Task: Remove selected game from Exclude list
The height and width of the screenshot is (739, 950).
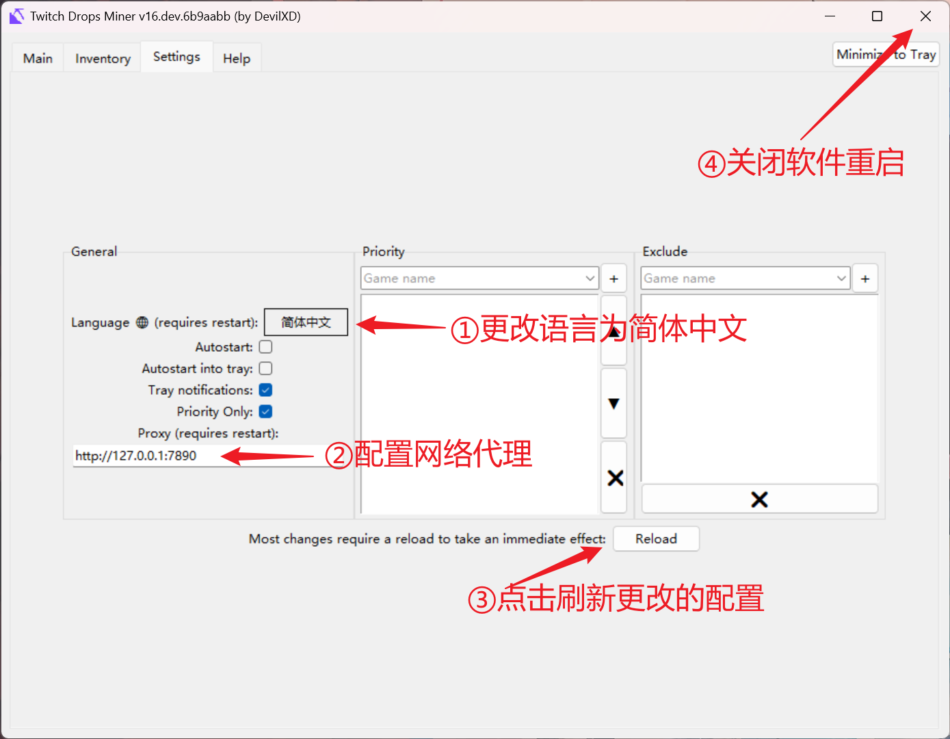Action: pyautogui.click(x=759, y=499)
